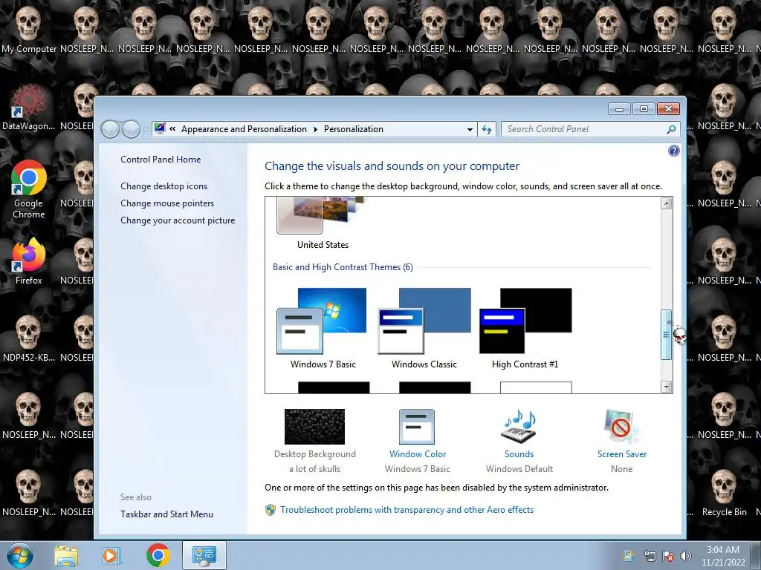The width and height of the screenshot is (761, 570).
Task: Select the Windows Classic theme
Action: (x=424, y=328)
